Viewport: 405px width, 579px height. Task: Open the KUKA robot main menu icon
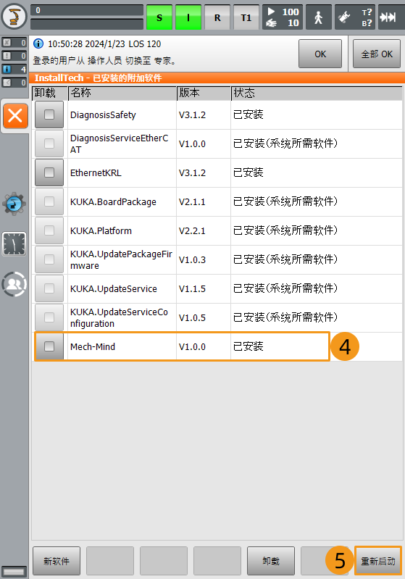(14, 16)
